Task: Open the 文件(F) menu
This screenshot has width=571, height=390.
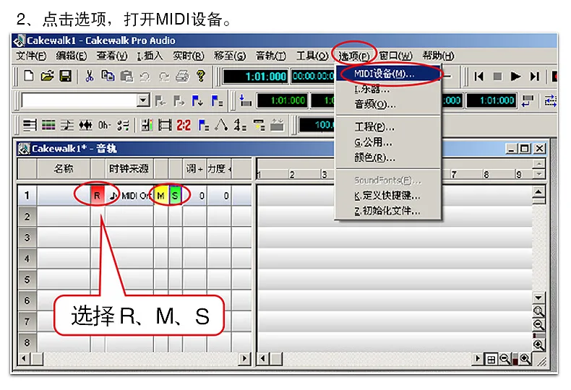Action: click(x=31, y=56)
